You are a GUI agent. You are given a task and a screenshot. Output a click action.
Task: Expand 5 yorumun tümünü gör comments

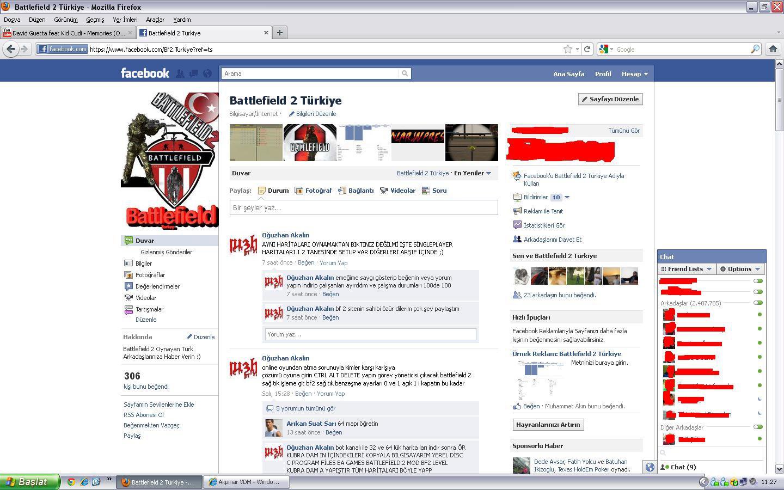click(305, 408)
